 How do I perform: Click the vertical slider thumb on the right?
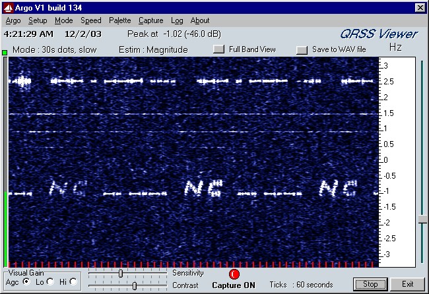(422, 220)
